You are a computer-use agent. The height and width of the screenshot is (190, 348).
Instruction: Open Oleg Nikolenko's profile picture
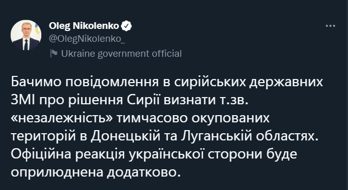pos(26,35)
